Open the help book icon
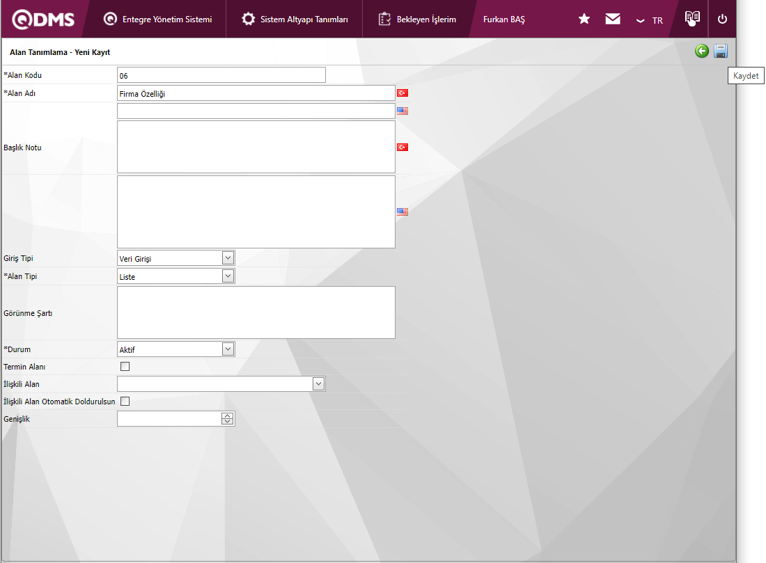This screenshot has width=766, height=563. tap(692, 18)
